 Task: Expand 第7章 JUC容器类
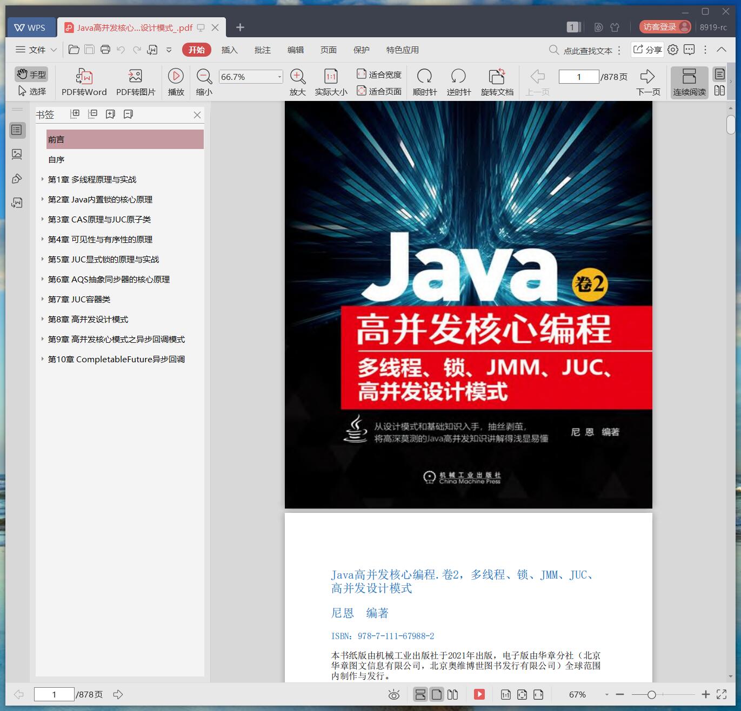pos(43,299)
